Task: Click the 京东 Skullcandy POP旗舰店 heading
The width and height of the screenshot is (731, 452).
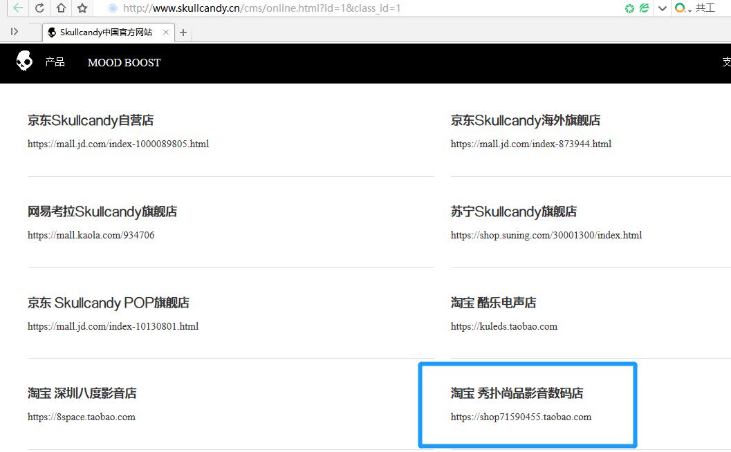Action: 108,303
